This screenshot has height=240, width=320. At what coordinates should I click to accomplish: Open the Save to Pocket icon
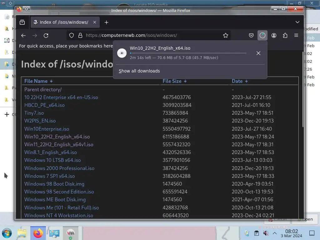point(251,36)
